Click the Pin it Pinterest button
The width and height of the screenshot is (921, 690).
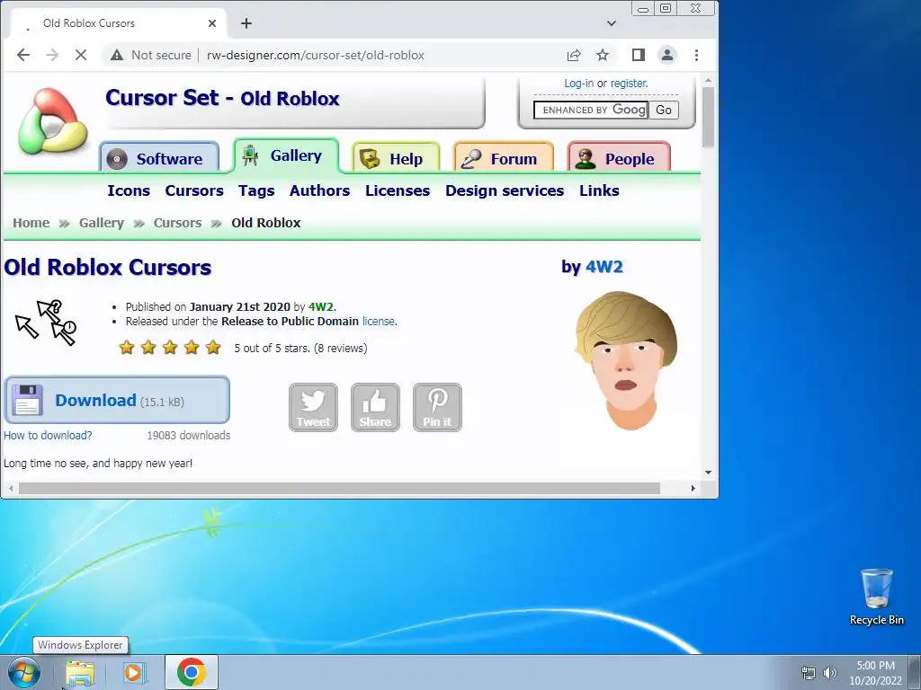pos(438,408)
